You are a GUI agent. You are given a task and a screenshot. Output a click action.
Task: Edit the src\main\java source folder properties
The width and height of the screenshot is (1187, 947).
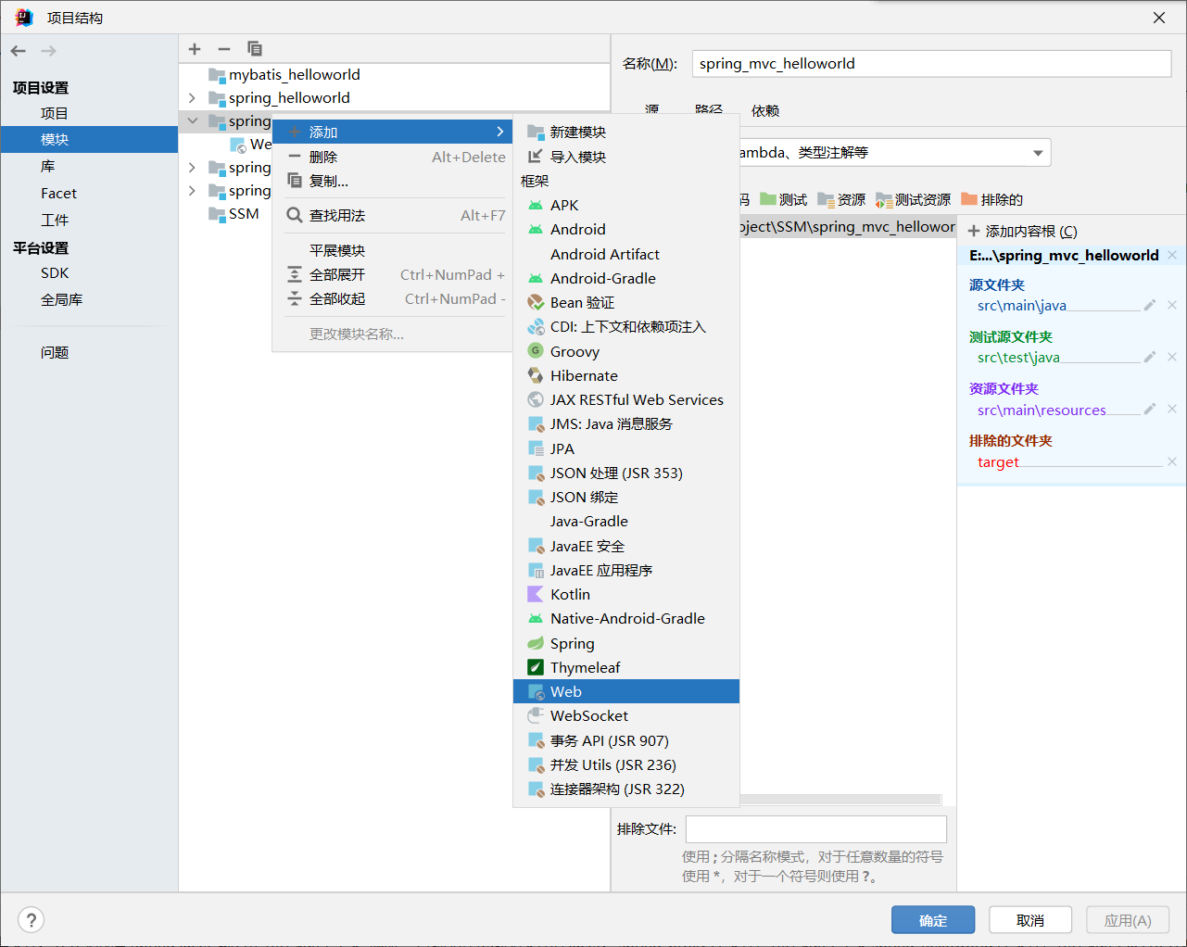[1150, 305]
